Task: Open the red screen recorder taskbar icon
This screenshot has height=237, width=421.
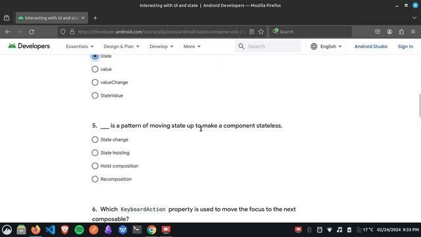Action: tap(166, 230)
